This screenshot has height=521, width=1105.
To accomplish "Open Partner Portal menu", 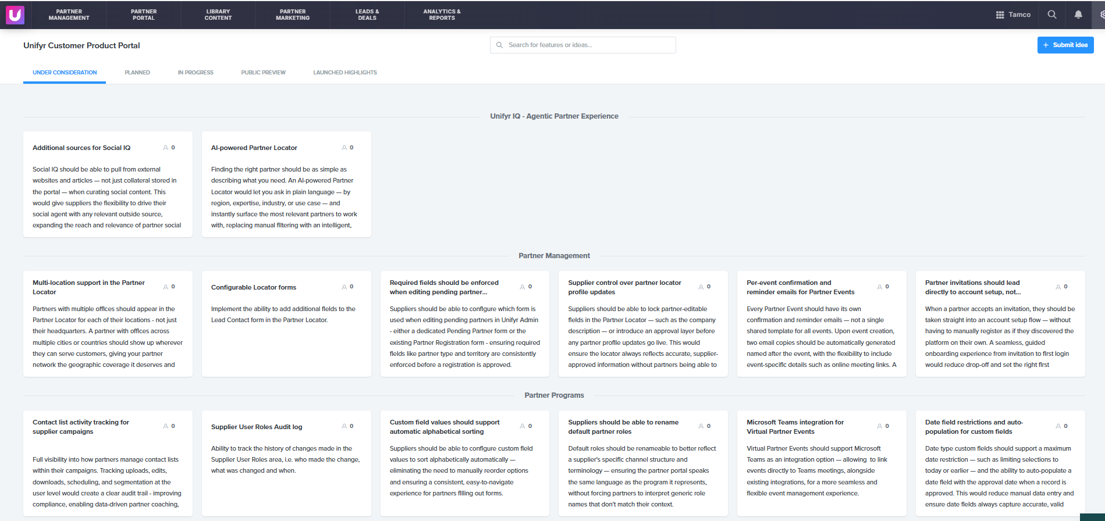I will (144, 15).
